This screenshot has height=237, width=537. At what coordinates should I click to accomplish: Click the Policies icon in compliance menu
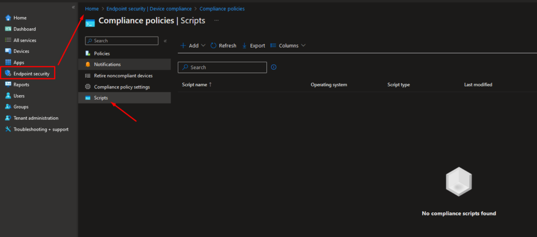tap(88, 53)
